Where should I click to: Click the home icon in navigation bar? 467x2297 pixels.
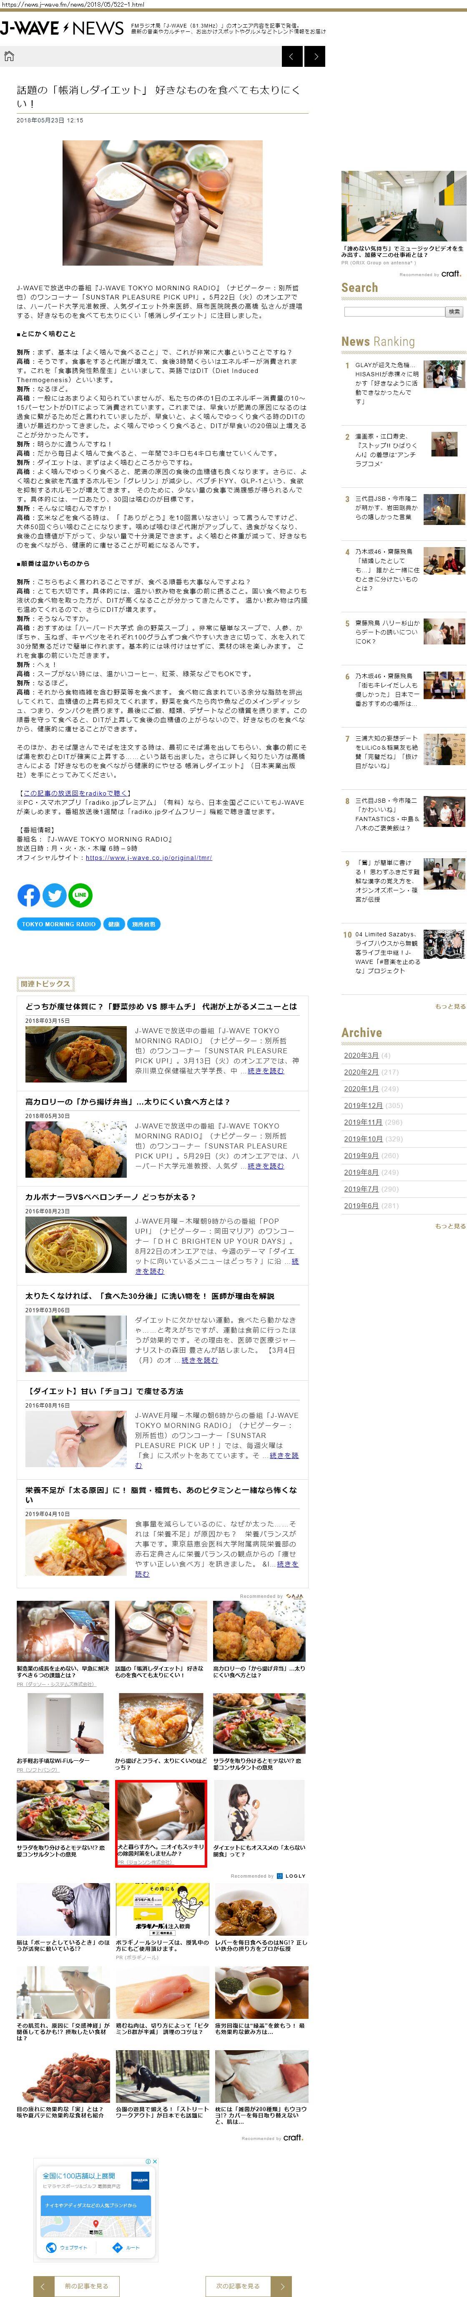(10, 57)
